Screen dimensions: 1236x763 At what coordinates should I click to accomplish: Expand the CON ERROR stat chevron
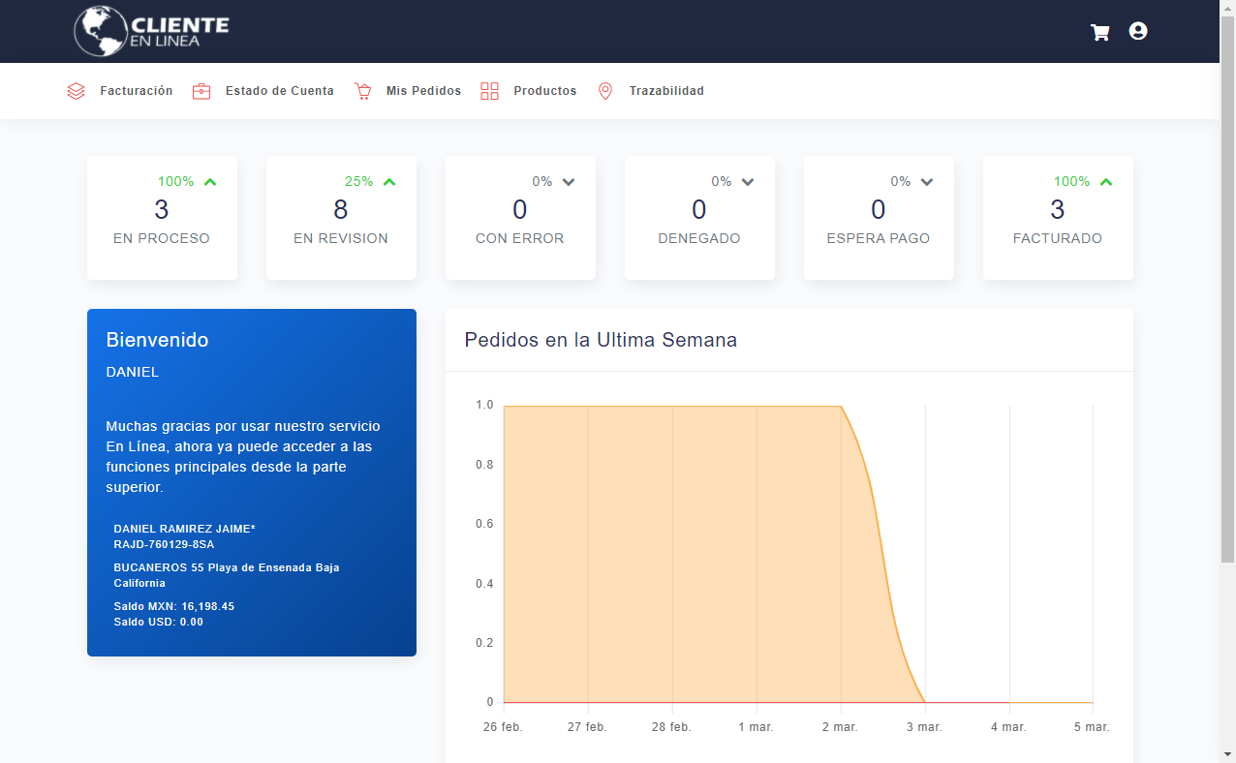569,180
